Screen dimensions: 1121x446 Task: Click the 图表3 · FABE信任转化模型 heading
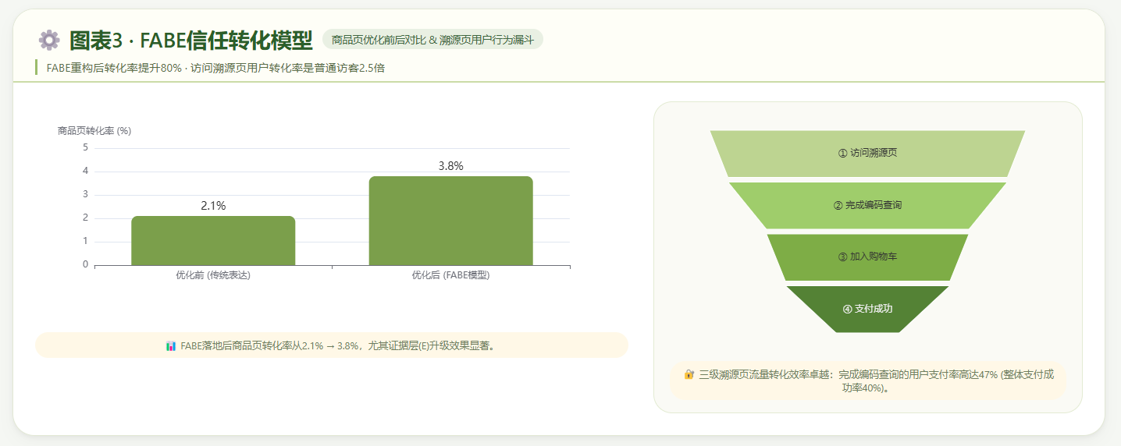coord(190,41)
